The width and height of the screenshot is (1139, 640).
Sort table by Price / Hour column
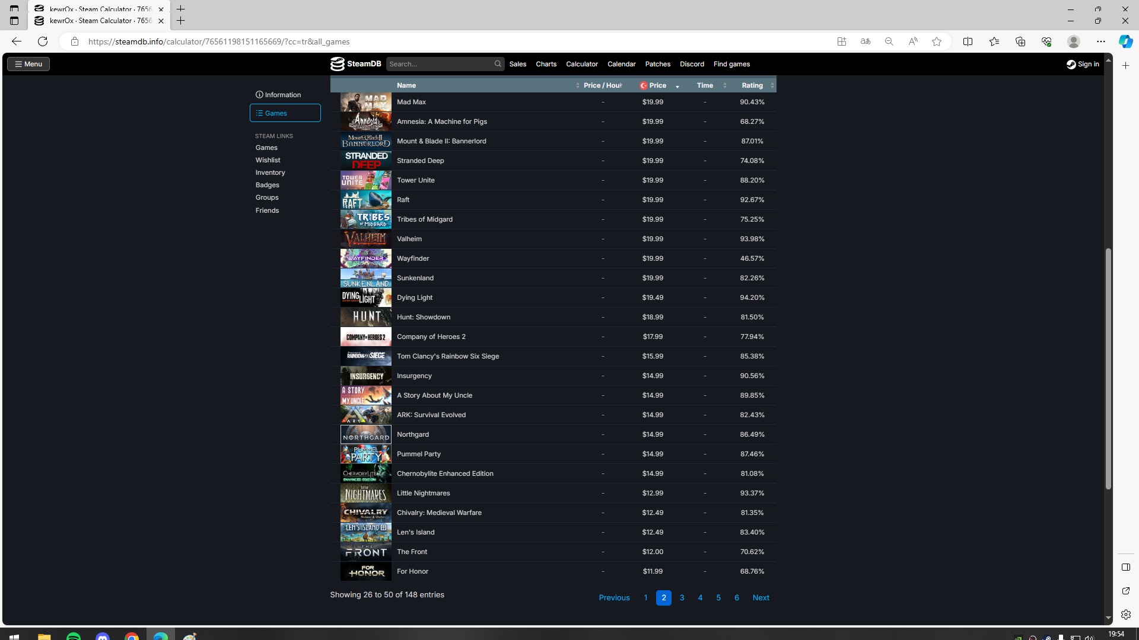coord(603,85)
